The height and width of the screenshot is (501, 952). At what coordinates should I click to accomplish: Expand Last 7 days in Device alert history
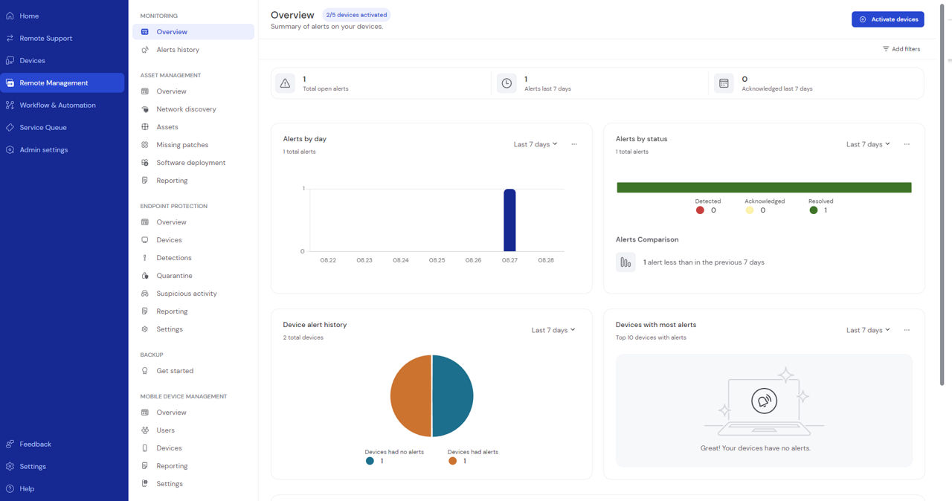[553, 330]
